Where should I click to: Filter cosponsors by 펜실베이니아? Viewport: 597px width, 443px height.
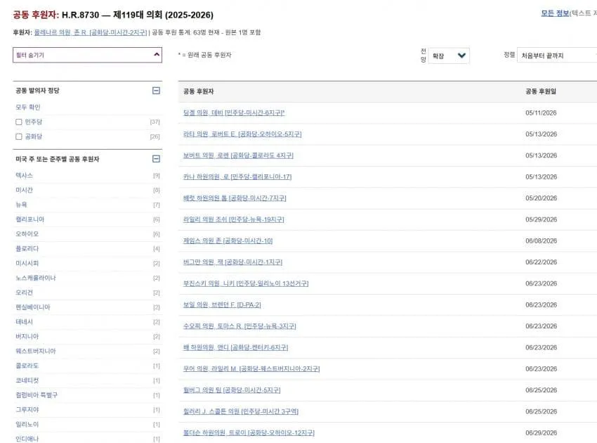point(33,307)
